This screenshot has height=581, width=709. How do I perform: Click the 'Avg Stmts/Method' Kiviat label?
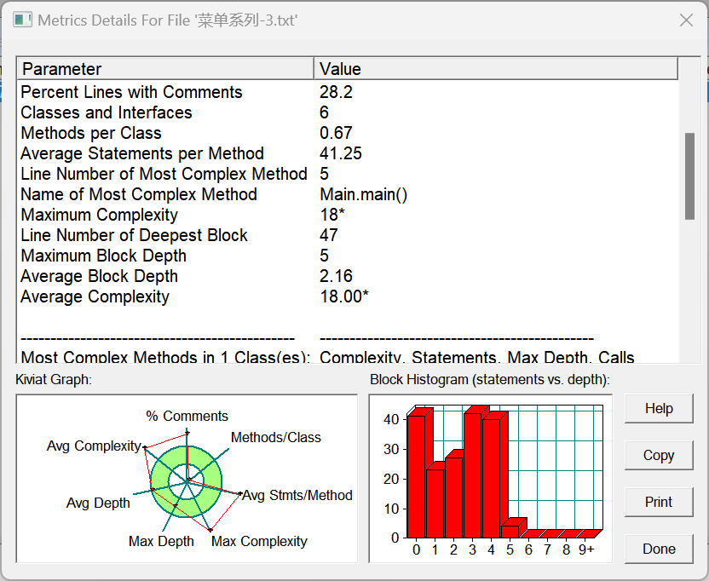(297, 495)
